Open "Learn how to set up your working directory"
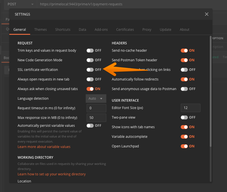The width and height of the screenshot is (227, 192). [52, 174]
